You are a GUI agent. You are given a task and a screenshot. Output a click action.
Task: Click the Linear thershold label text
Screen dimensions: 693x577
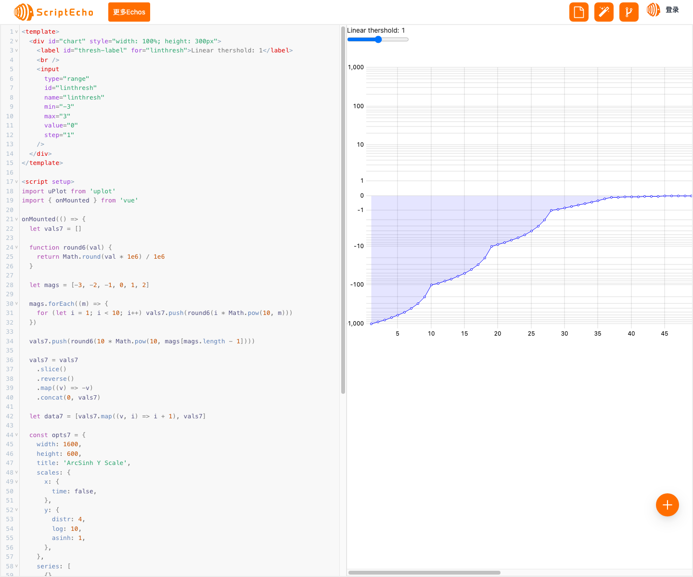pyautogui.click(x=376, y=30)
